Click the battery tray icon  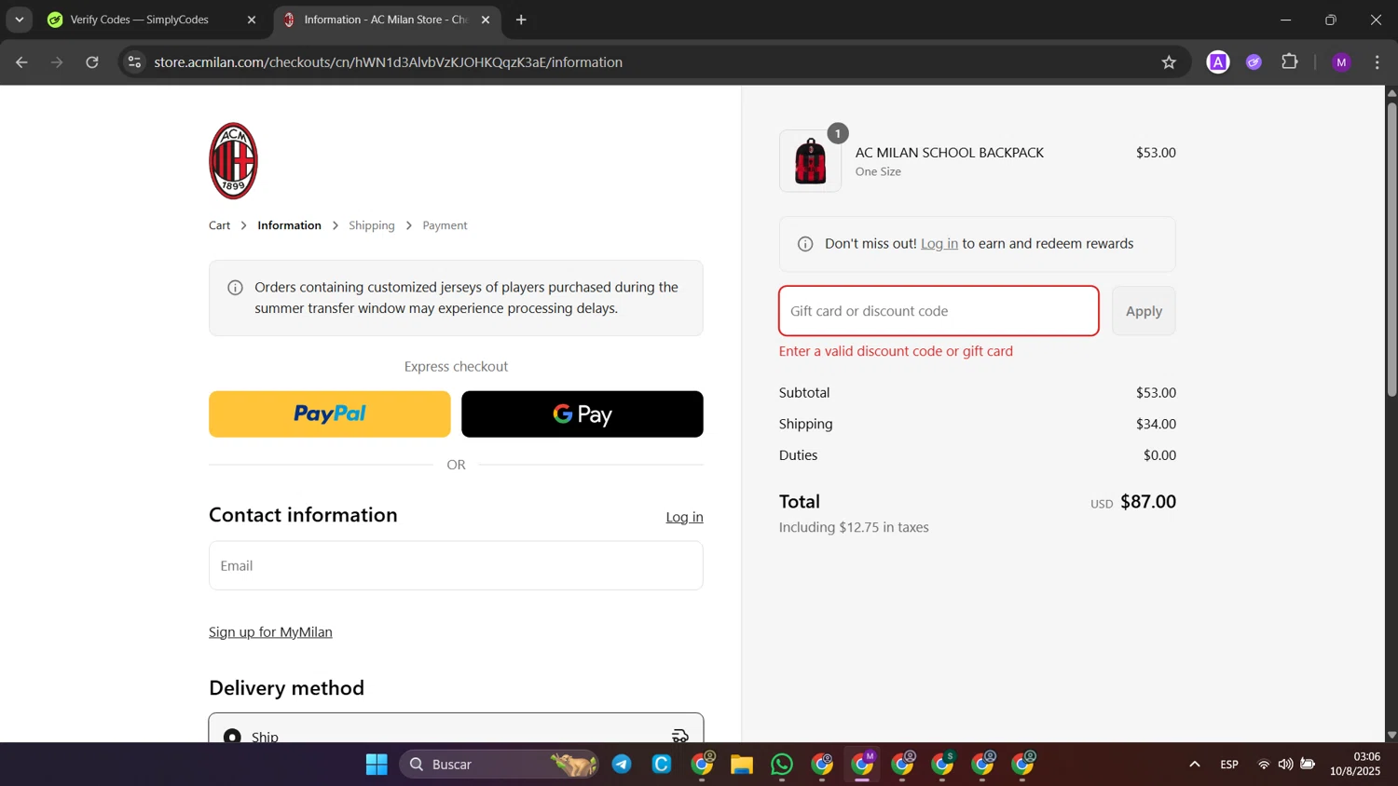click(1308, 765)
